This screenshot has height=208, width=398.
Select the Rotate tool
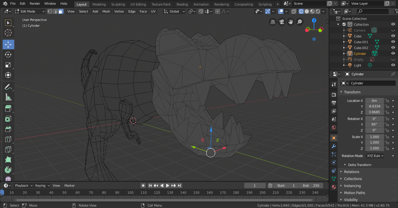point(8,55)
